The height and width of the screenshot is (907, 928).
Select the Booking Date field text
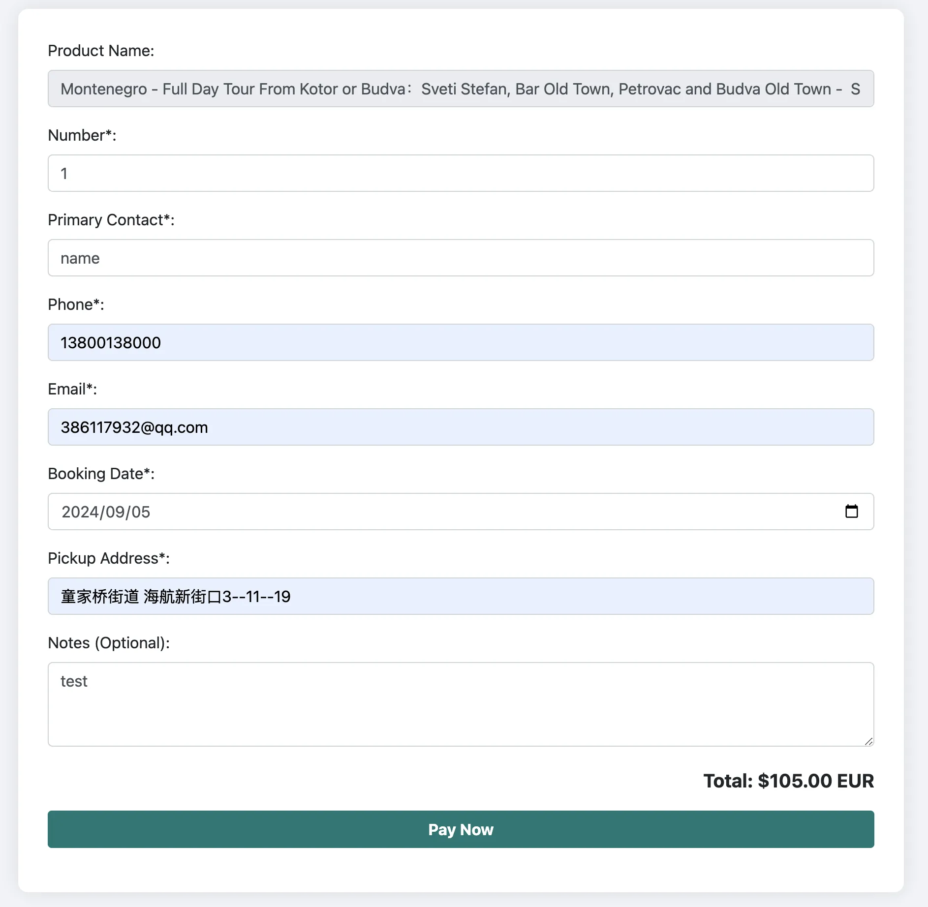[x=106, y=512]
